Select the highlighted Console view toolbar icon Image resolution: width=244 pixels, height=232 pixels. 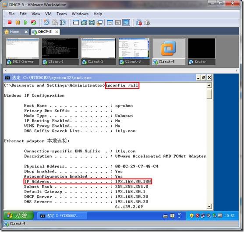click(x=126, y=23)
